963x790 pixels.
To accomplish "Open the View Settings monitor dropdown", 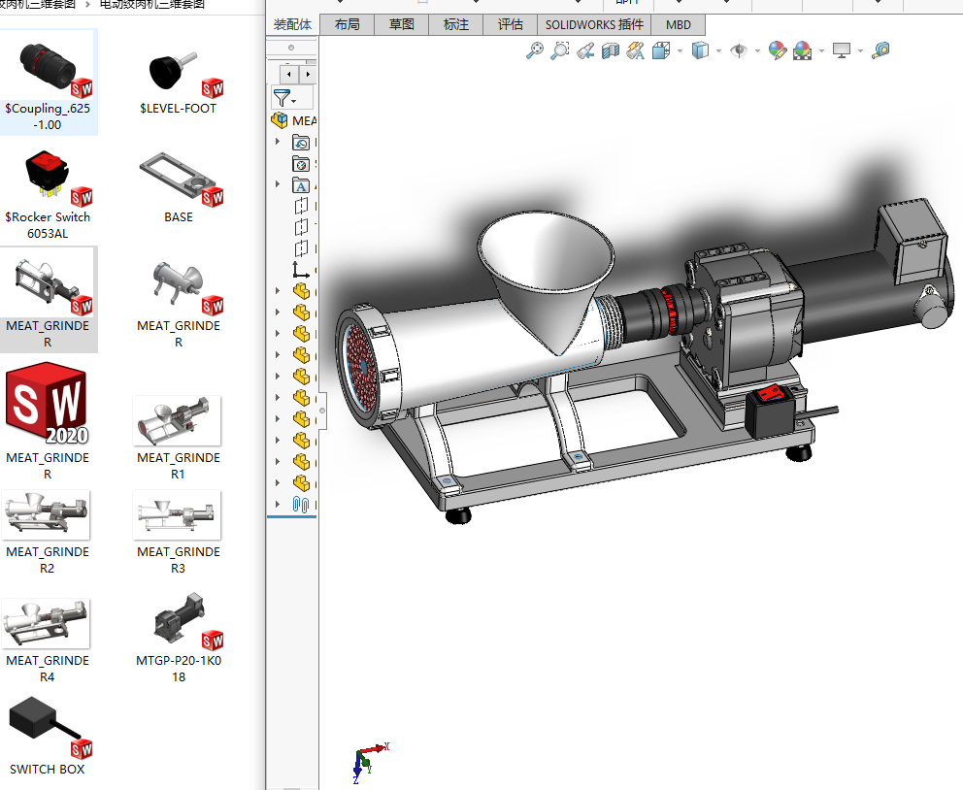I will tap(860, 50).
